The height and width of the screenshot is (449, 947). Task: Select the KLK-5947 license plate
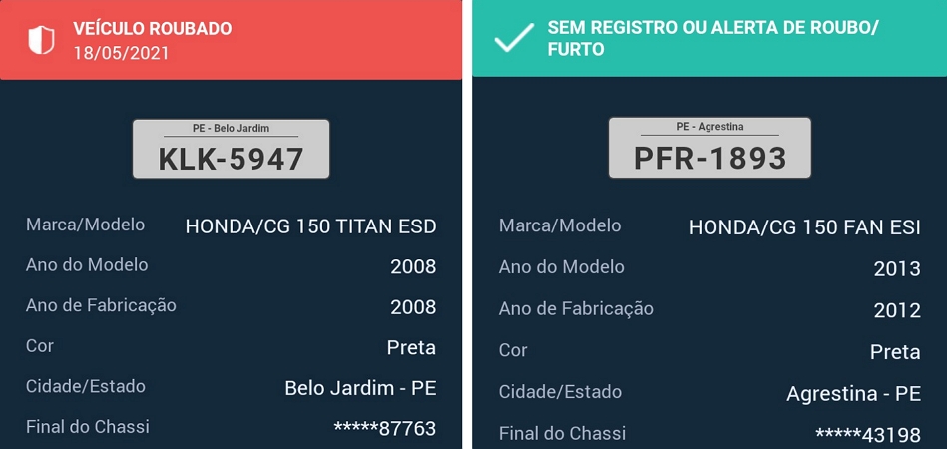pos(232,149)
